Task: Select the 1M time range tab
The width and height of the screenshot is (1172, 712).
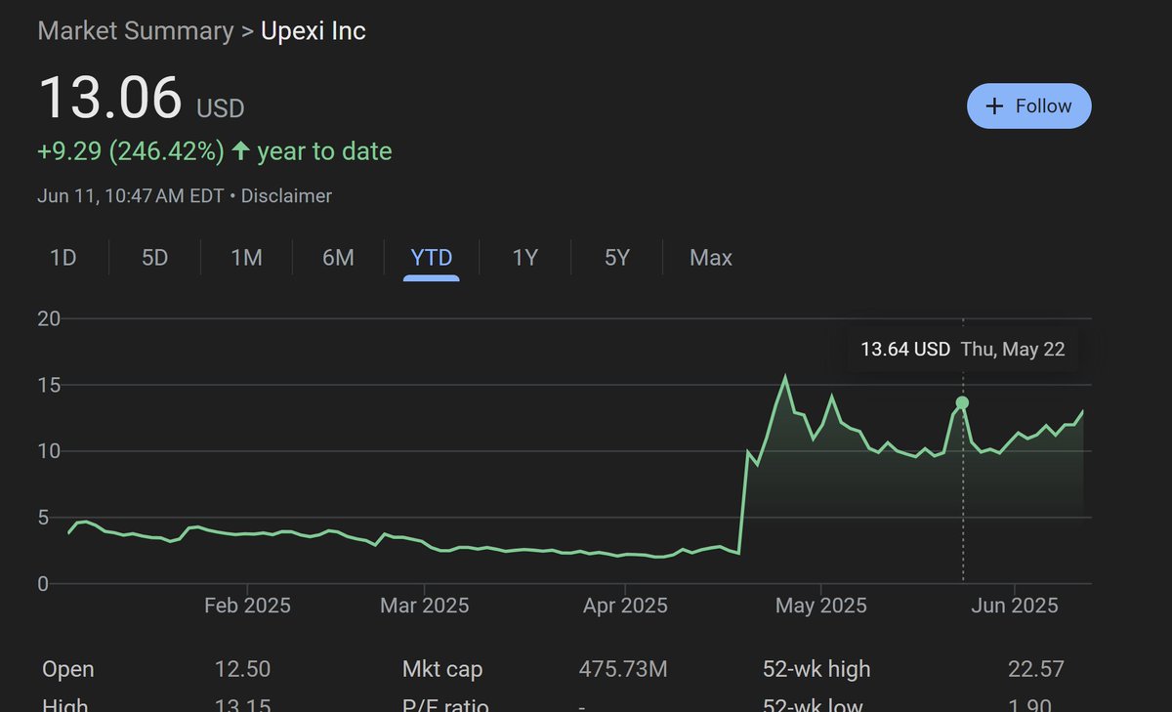Action: tap(246, 258)
